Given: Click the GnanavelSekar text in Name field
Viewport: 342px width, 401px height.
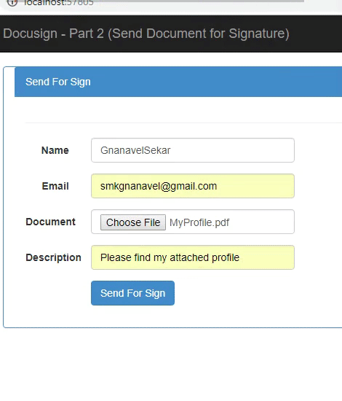Looking at the screenshot, I should point(135,150).
